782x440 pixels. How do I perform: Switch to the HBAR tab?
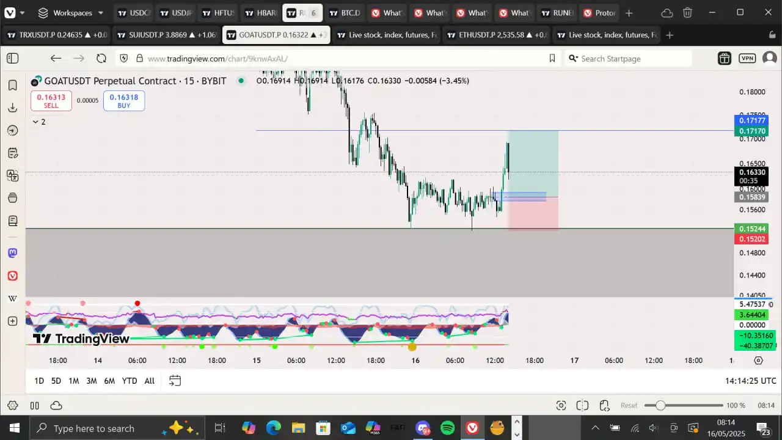click(x=260, y=13)
